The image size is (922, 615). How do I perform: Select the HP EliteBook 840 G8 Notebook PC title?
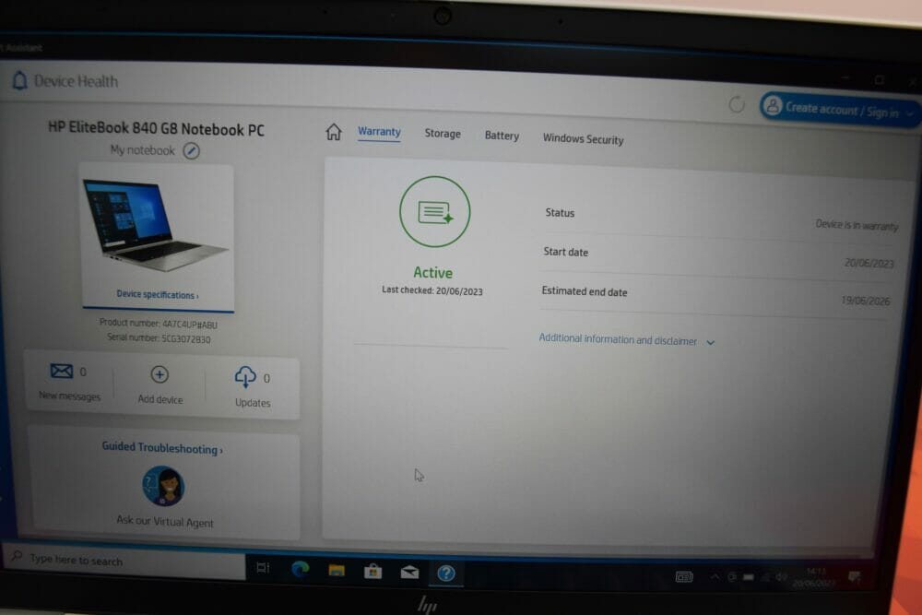[157, 128]
